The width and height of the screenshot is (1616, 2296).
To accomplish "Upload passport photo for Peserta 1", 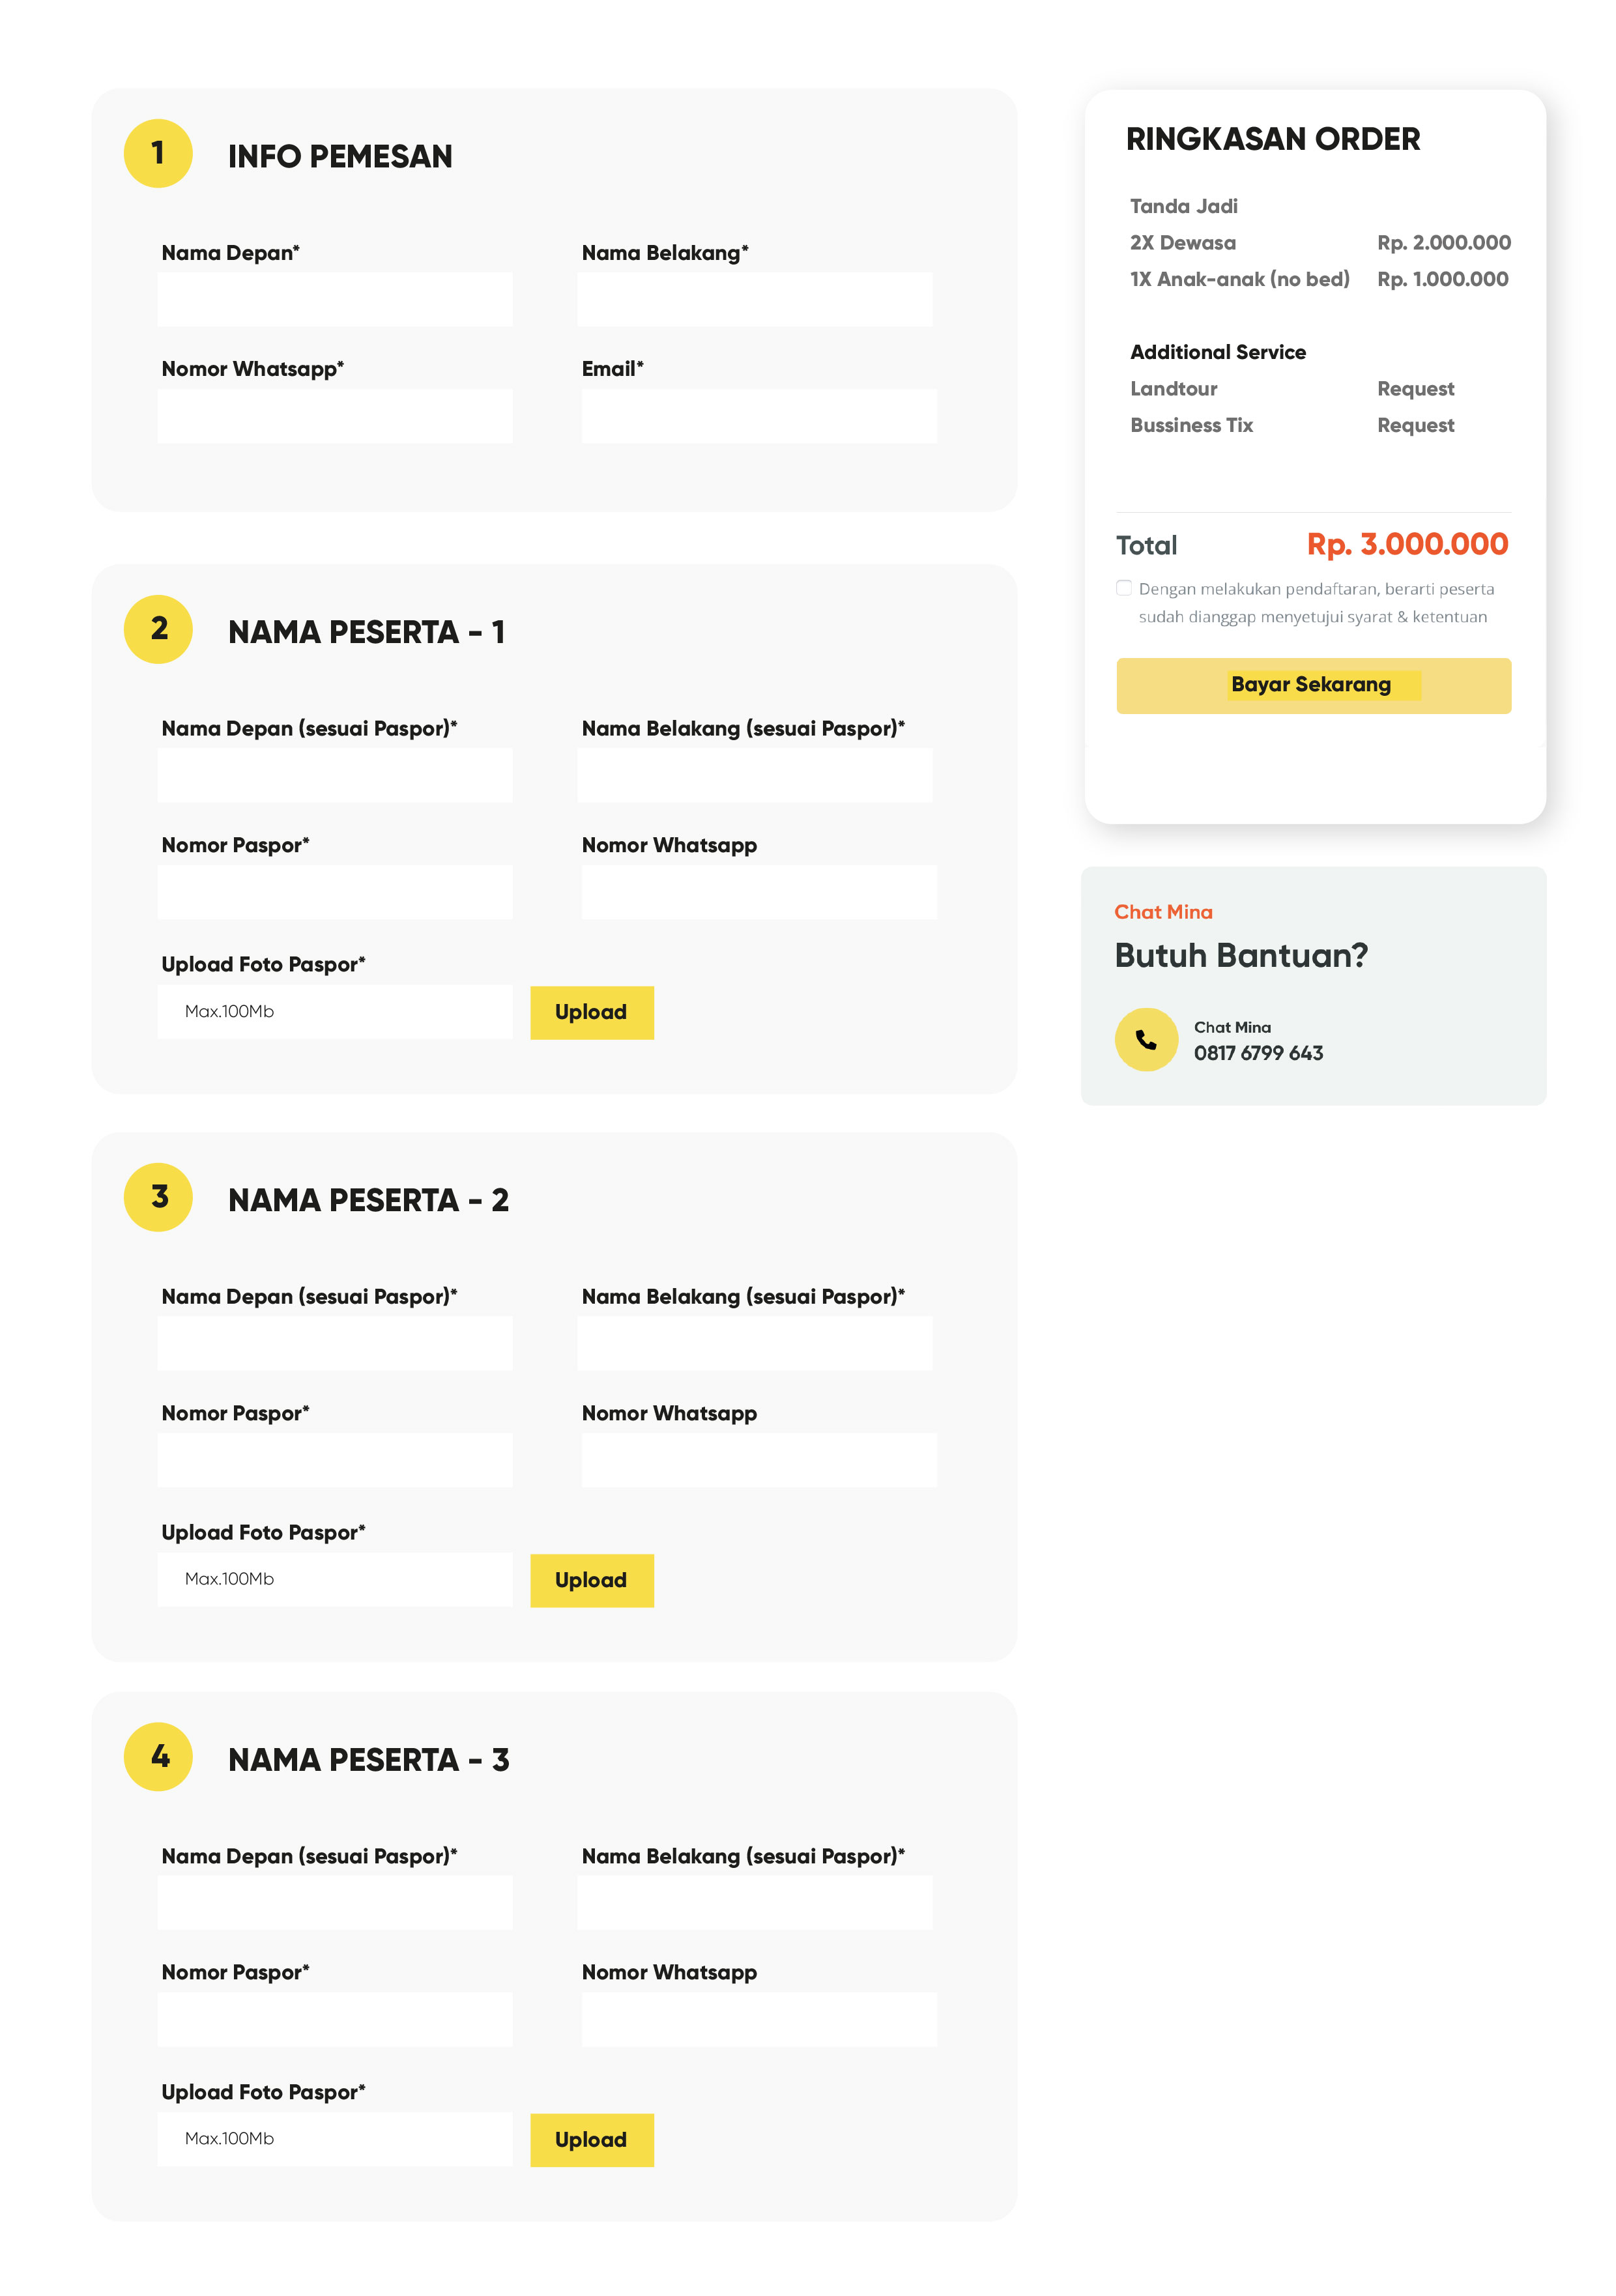I will (591, 1012).
